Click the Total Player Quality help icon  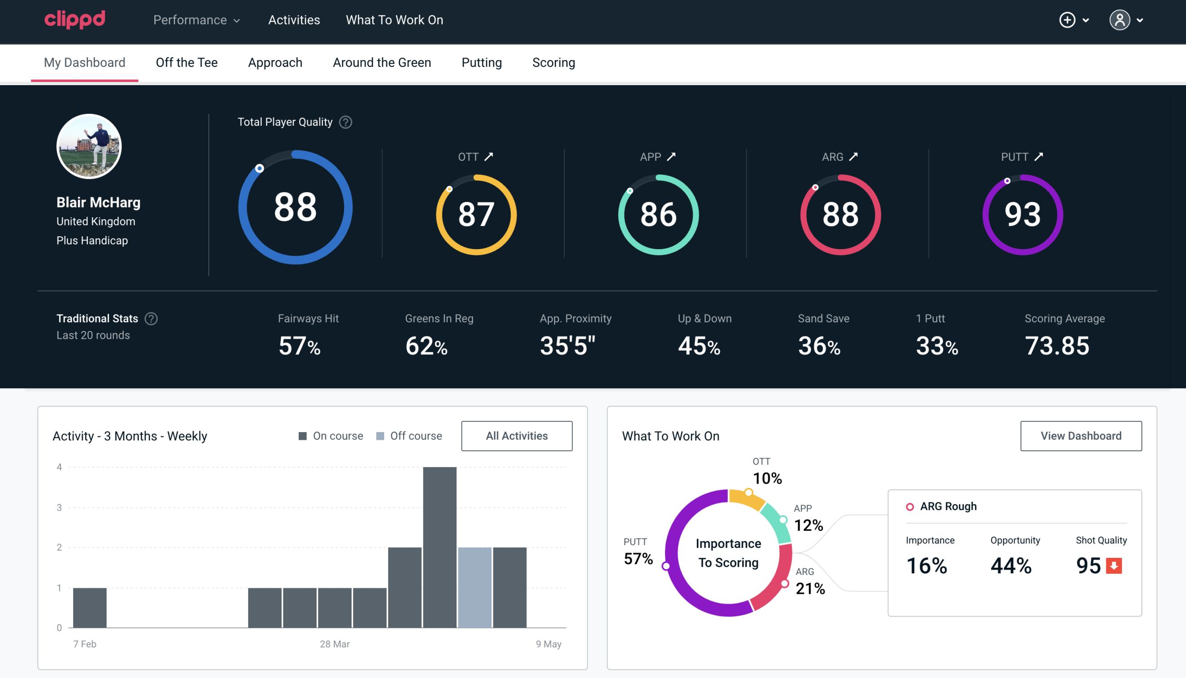point(345,122)
